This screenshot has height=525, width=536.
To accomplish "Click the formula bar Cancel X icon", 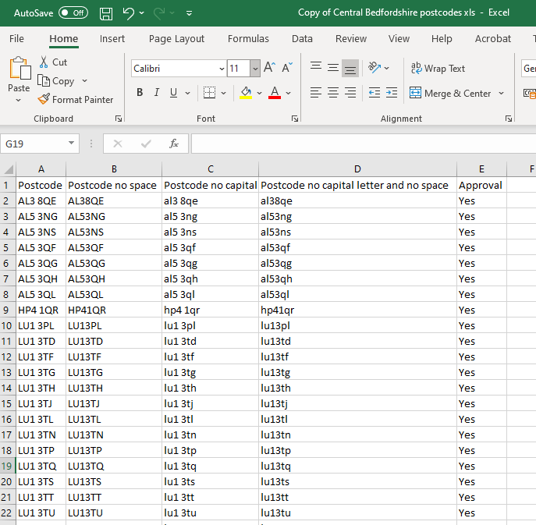I will coord(118,144).
